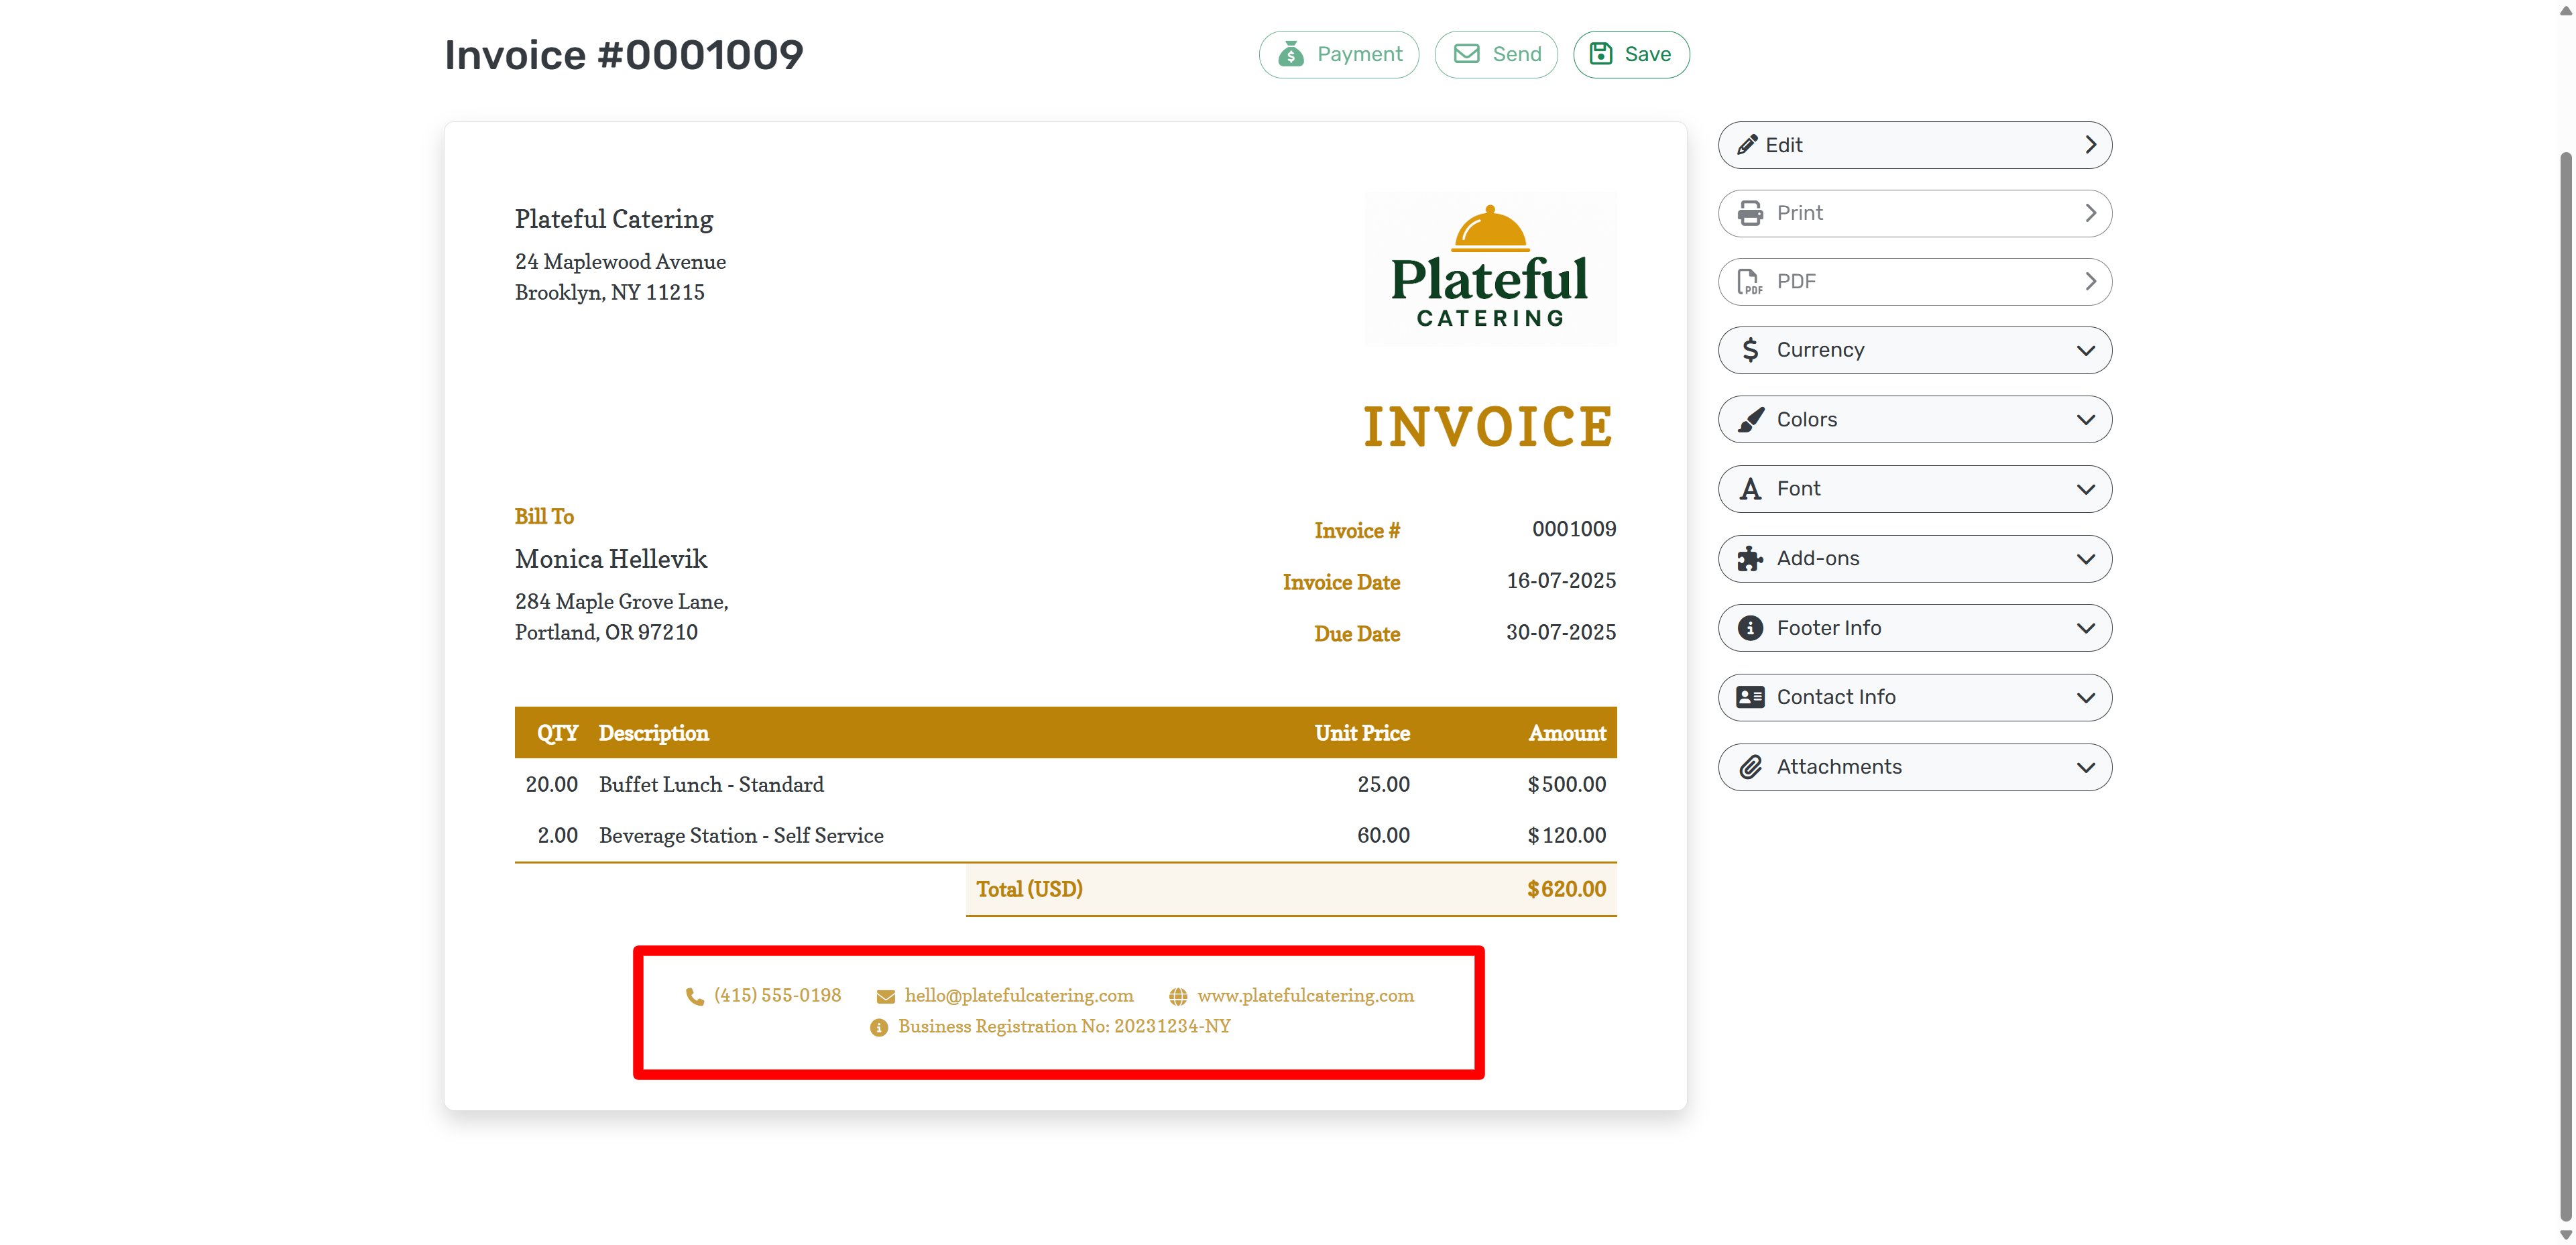Click the Colors paintbrush icon

pos(1750,420)
